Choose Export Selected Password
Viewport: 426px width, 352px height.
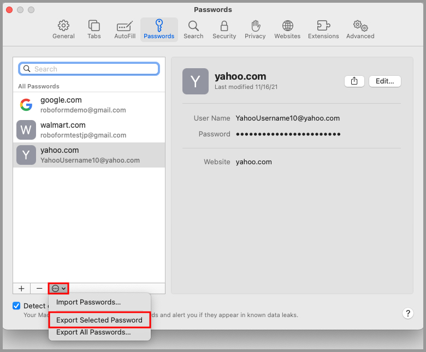pyautogui.click(x=99, y=320)
